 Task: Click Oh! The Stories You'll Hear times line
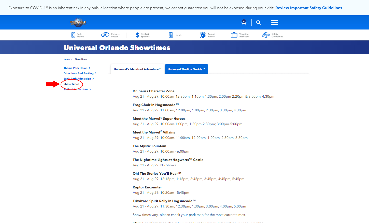point(188,179)
